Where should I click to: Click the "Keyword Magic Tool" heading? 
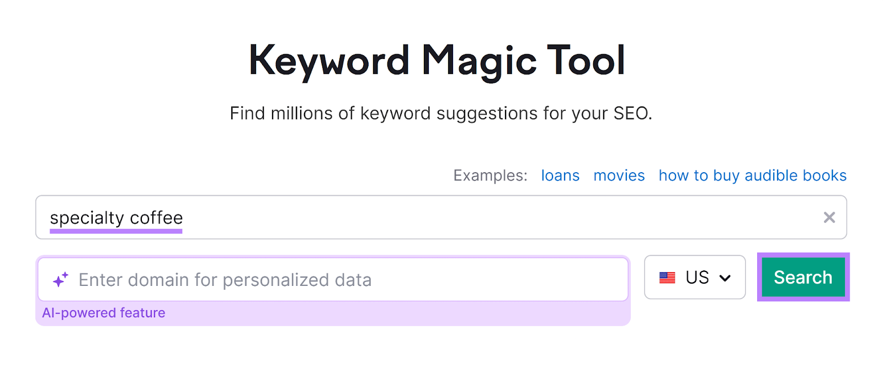coord(438,60)
